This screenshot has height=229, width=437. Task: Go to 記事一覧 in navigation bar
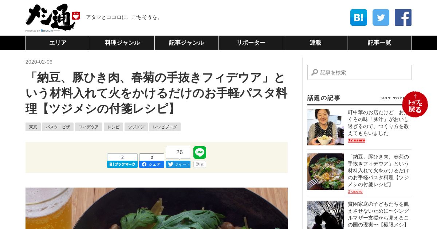click(379, 43)
